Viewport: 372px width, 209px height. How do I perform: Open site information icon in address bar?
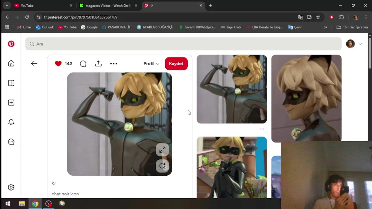coord(38,17)
